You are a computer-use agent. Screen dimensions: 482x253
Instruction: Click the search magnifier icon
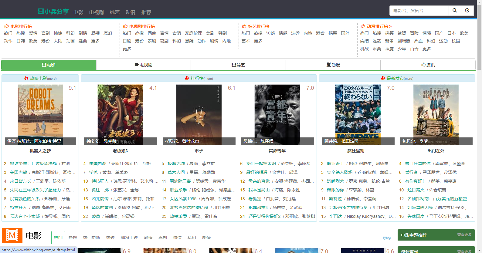455,10
